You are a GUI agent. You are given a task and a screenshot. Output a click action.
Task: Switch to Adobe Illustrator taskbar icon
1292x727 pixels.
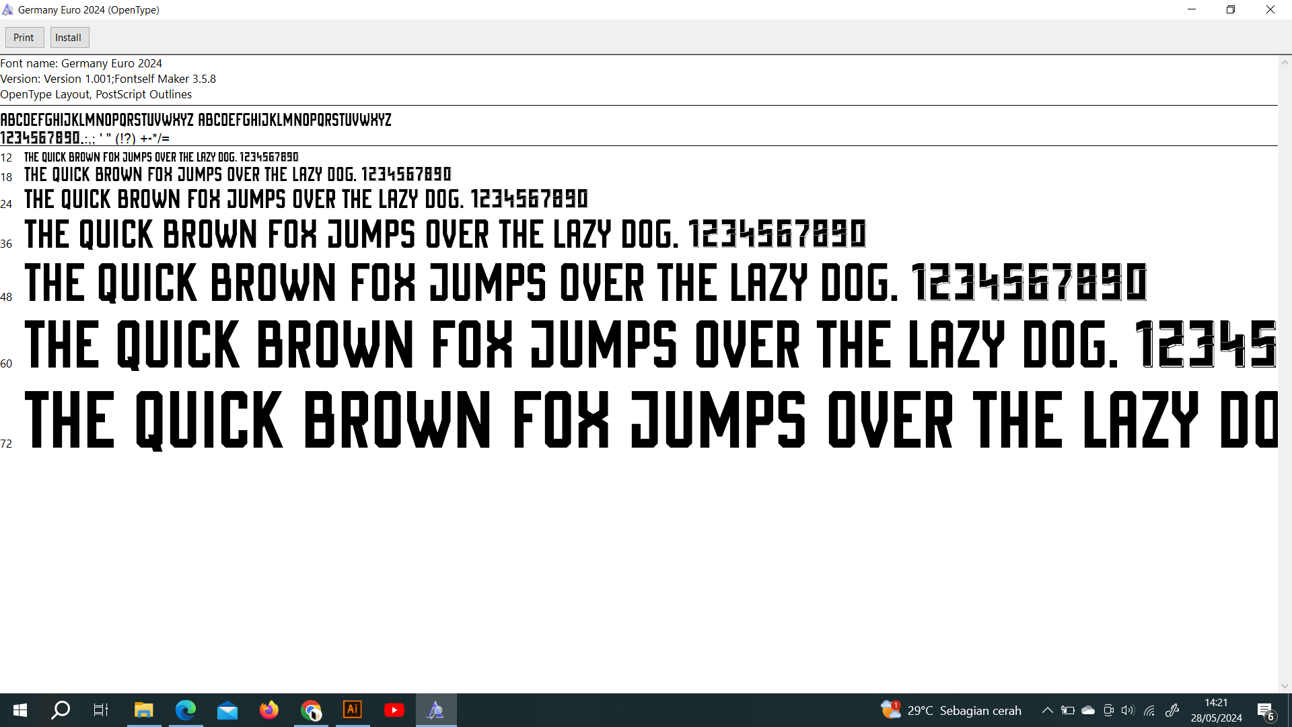pyautogui.click(x=353, y=710)
